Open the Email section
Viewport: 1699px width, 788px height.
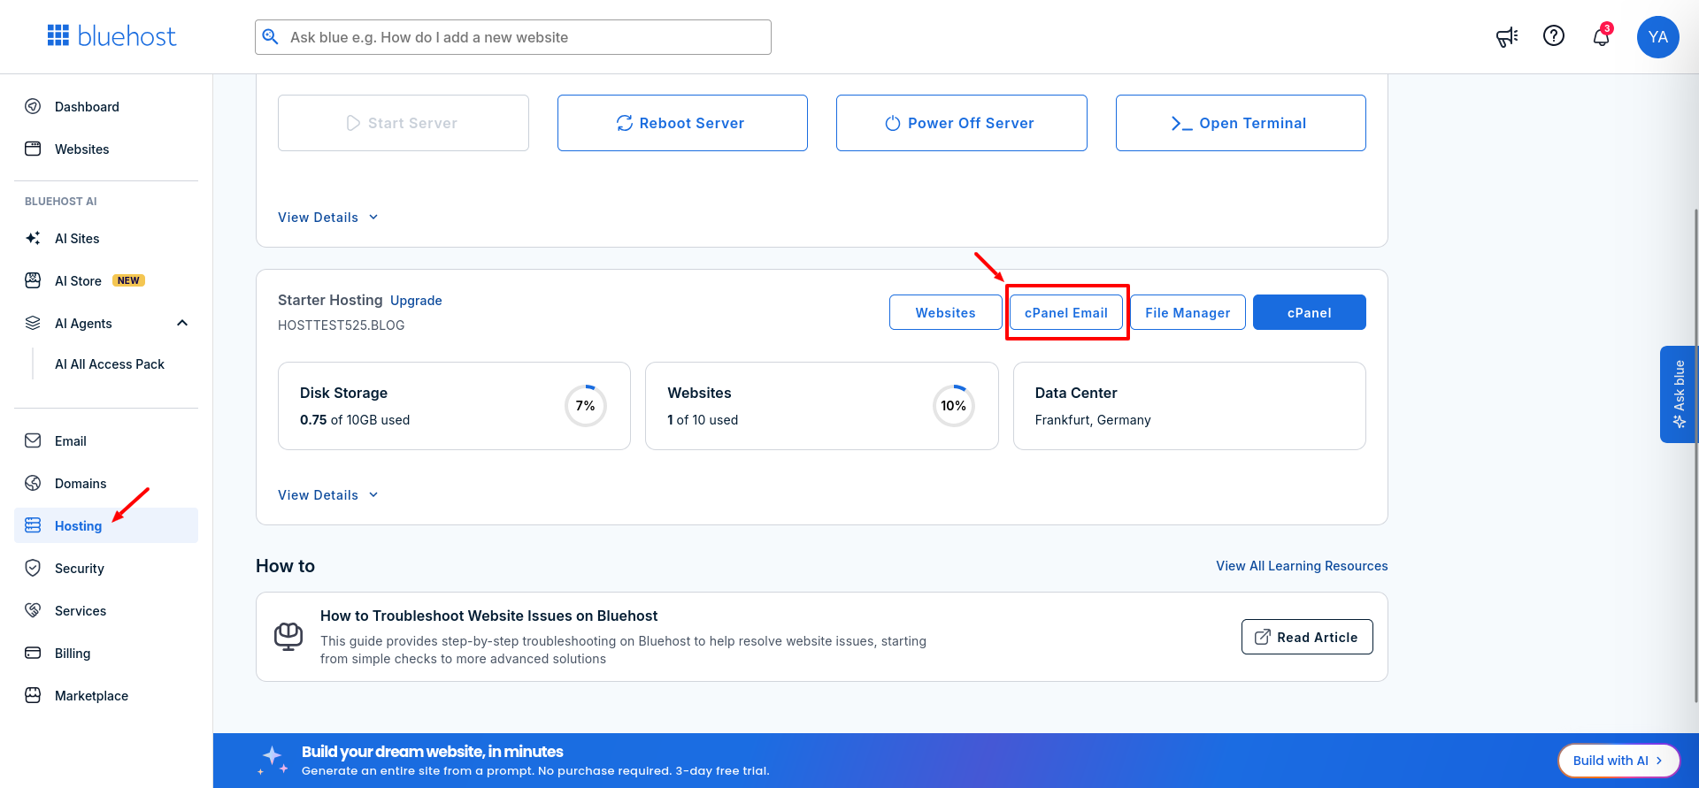pyautogui.click(x=106, y=440)
